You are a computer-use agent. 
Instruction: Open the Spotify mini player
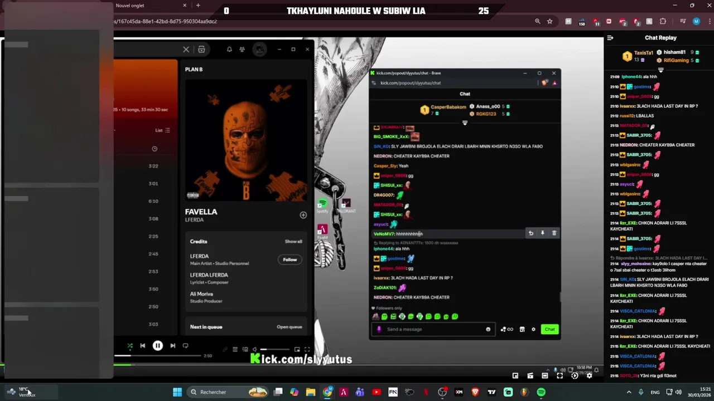click(x=297, y=350)
